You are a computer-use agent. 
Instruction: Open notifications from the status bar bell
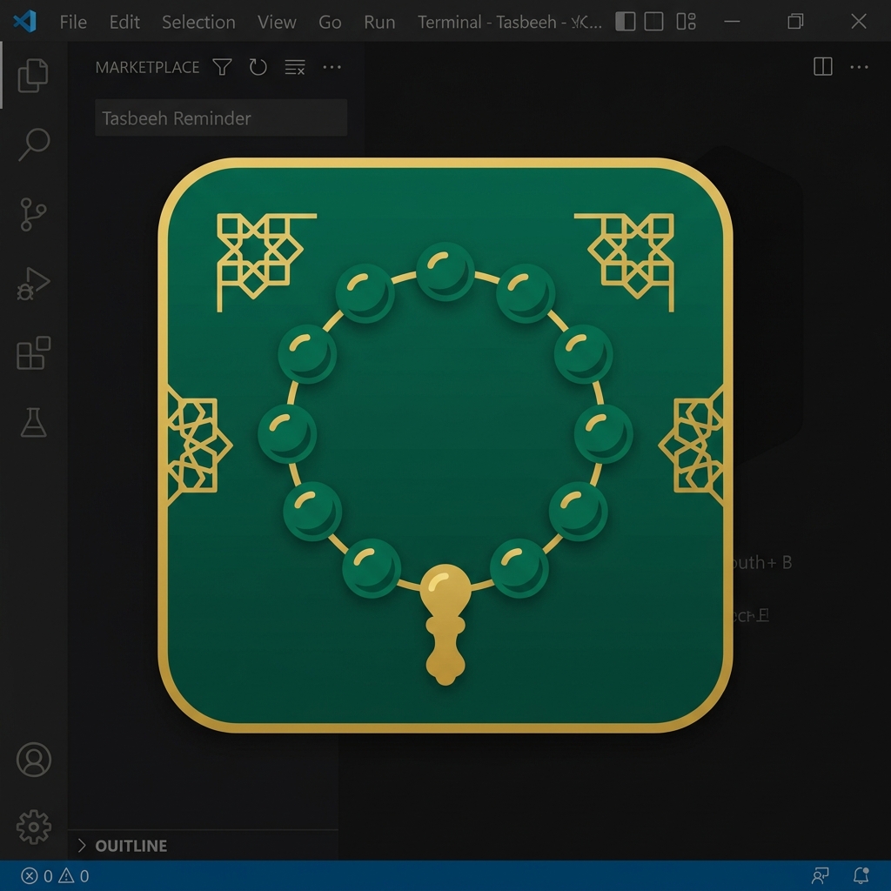[861, 876]
